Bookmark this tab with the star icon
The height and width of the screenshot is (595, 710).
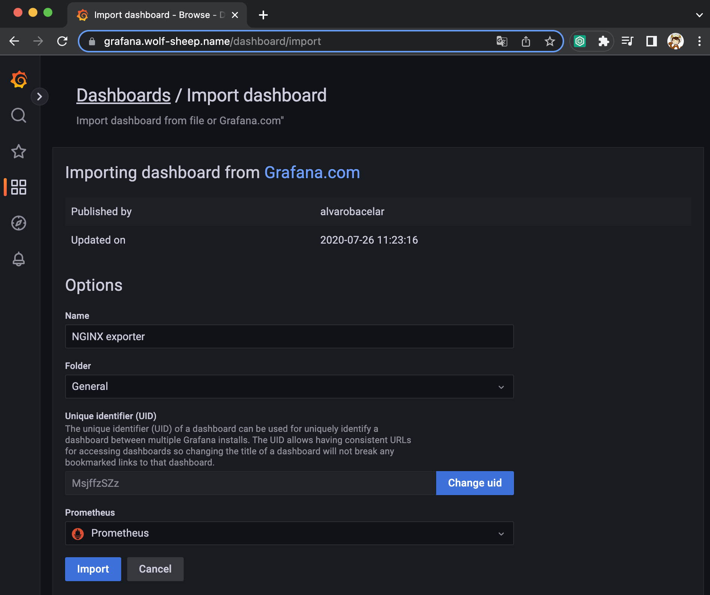point(550,41)
